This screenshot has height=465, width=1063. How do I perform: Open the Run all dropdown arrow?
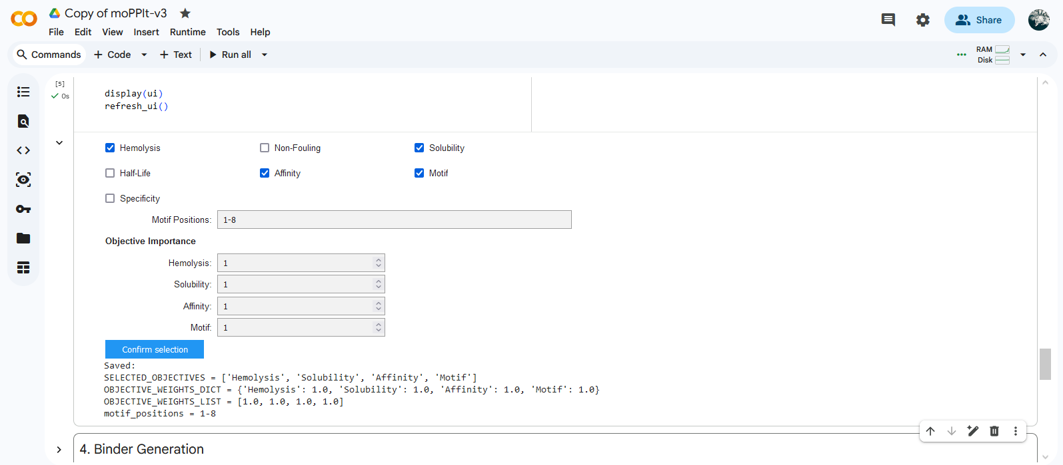click(x=265, y=55)
